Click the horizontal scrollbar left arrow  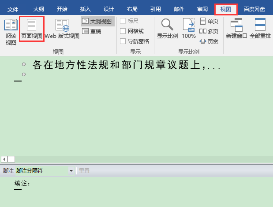4,159
